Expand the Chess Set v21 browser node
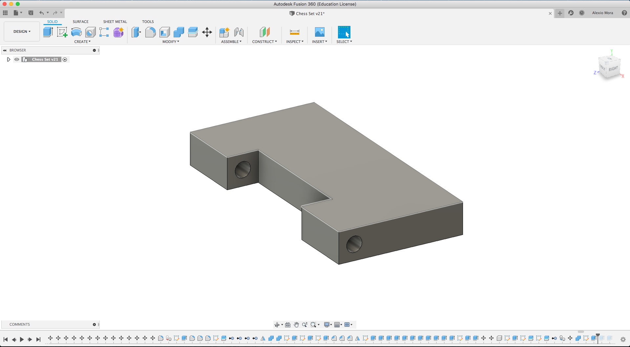Screen dimensions: 630x347 (9, 59)
